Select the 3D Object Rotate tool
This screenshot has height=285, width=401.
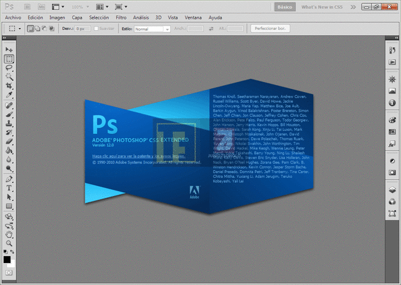pos(9,217)
